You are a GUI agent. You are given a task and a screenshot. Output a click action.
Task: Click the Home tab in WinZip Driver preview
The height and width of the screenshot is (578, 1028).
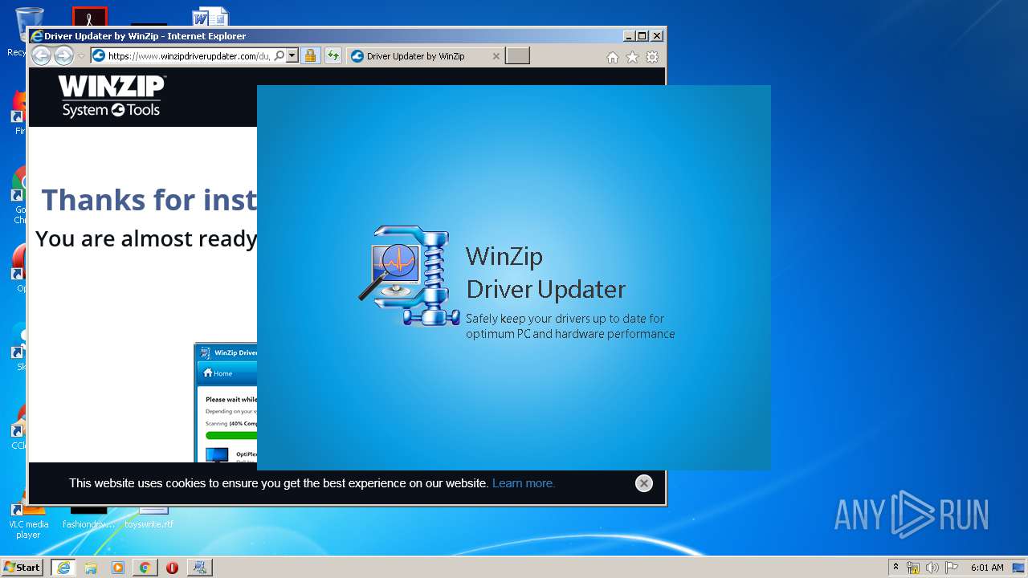coord(218,373)
